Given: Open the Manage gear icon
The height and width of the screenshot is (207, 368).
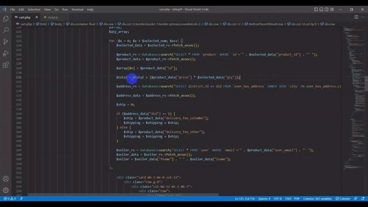Looking at the screenshot, I should [x=6, y=190].
